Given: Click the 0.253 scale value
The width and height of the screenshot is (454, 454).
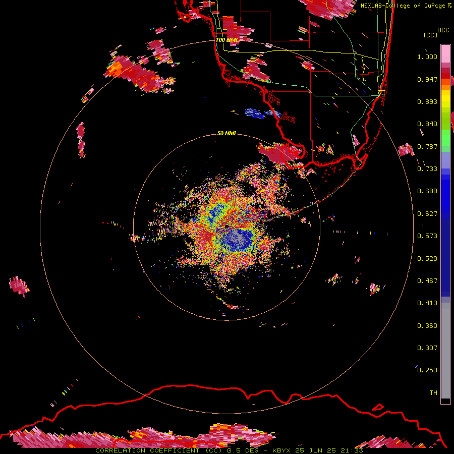Looking at the screenshot, I should [427, 370].
